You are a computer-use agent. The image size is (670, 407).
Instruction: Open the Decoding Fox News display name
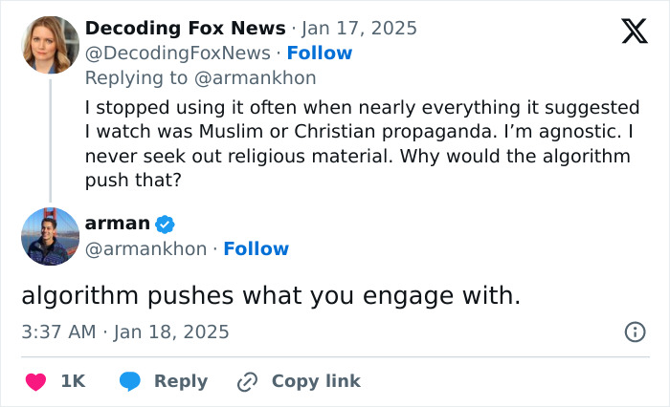(x=185, y=28)
